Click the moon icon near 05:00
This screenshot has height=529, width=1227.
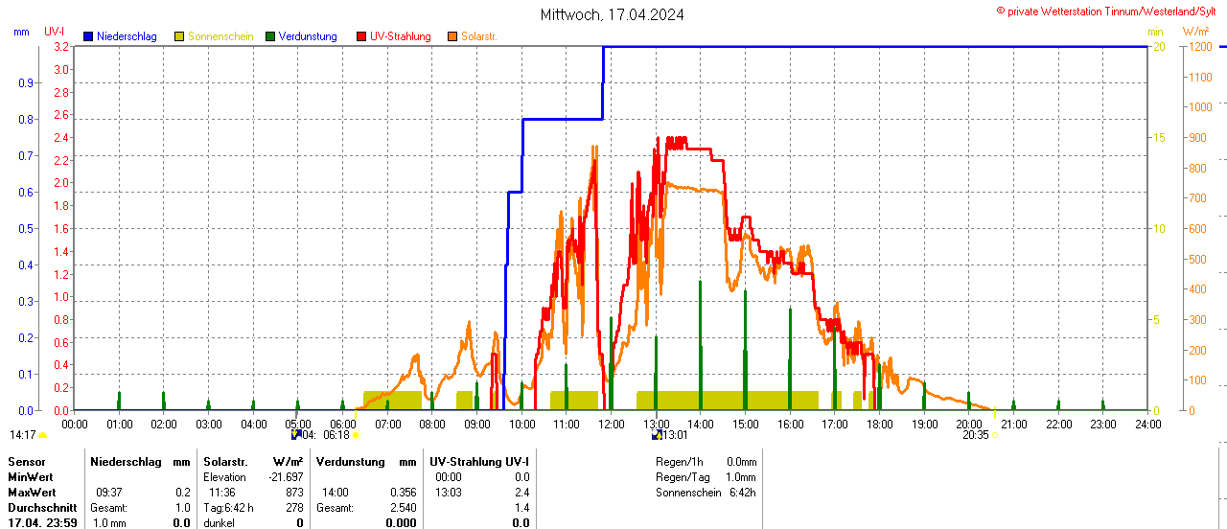[296, 434]
